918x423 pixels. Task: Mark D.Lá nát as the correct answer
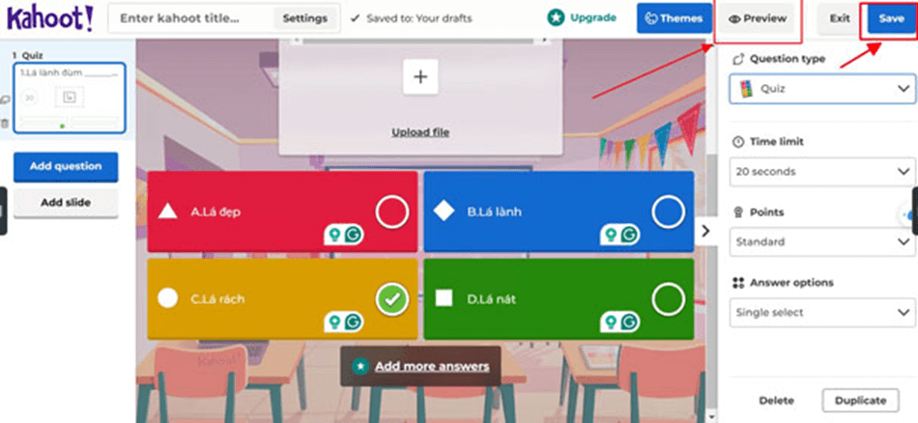668,299
